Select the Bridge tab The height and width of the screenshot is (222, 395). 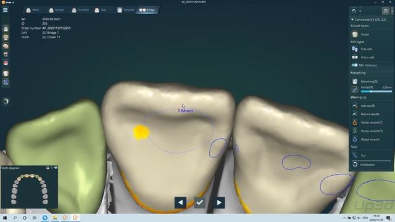click(147, 10)
